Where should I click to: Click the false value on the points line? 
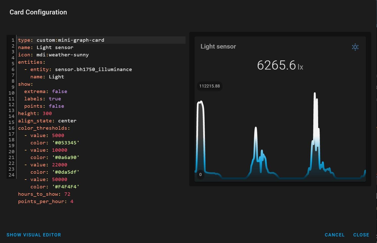(57, 106)
